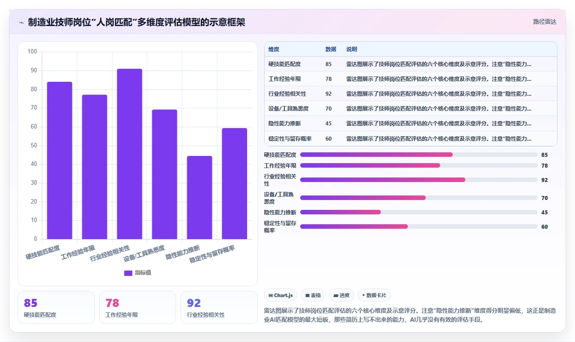Screen dimensions: 575x342
Task: Click the 硬技能匹配度 progress bar
Action: click(x=419, y=155)
